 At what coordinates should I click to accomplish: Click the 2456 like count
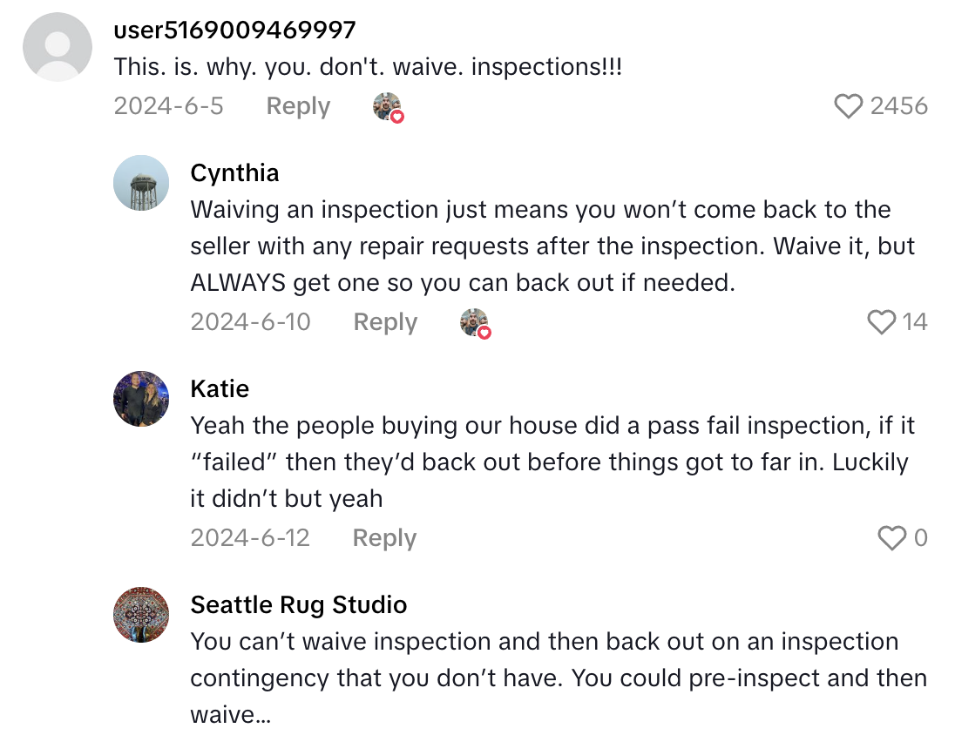pos(899,105)
